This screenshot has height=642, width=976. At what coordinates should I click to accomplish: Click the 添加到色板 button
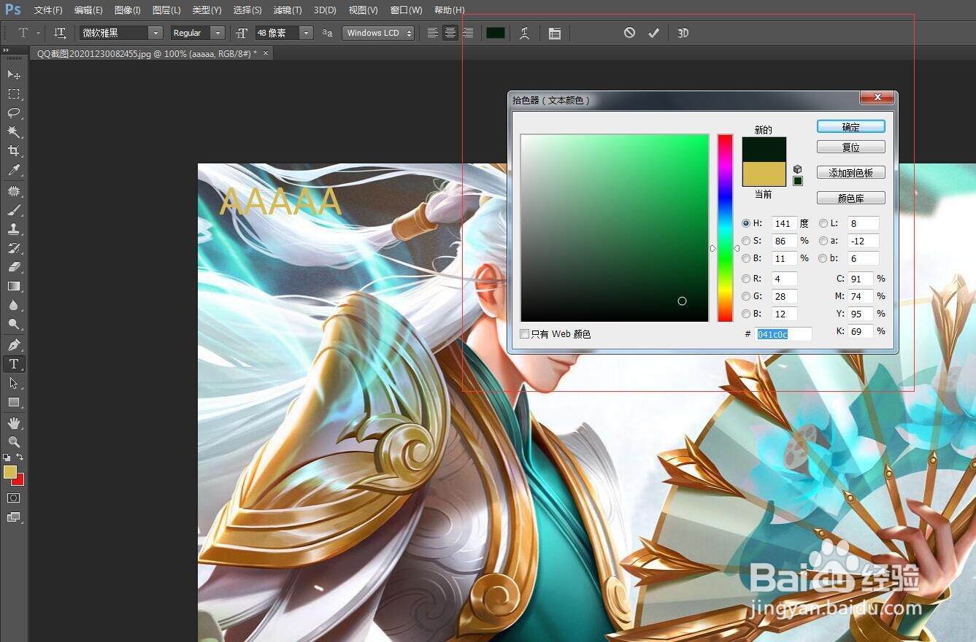(x=851, y=173)
